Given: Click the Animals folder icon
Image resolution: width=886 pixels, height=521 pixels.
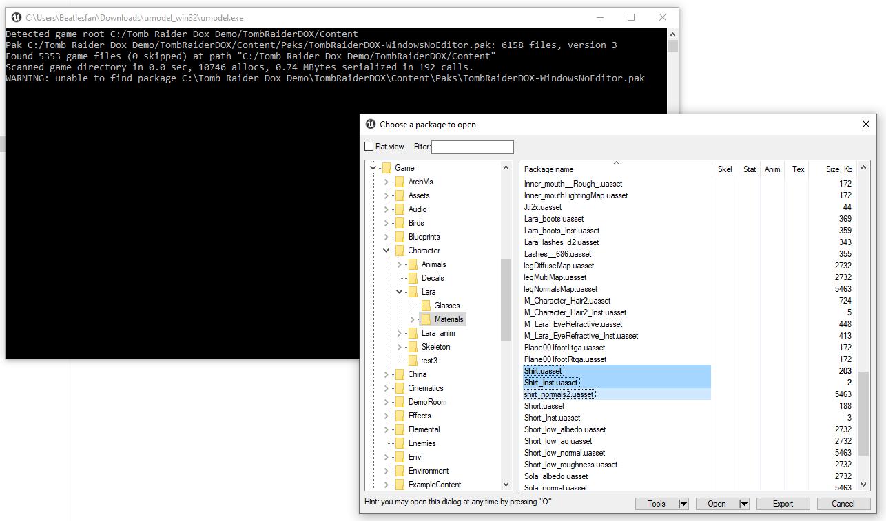Looking at the screenshot, I should [413, 264].
